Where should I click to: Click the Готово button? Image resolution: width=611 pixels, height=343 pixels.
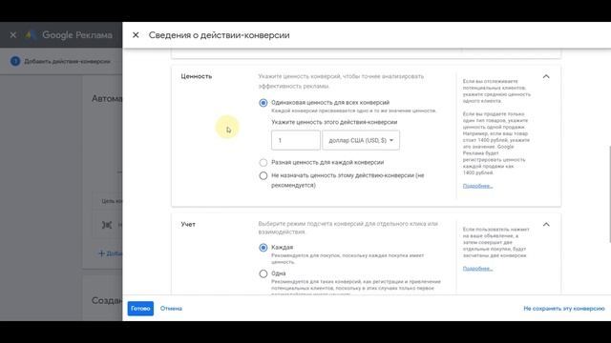coord(140,309)
